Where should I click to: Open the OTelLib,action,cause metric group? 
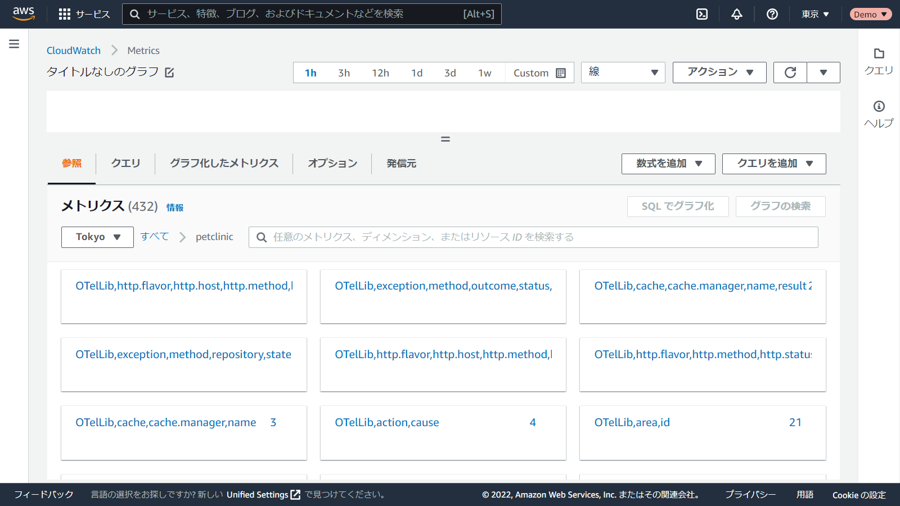(387, 423)
